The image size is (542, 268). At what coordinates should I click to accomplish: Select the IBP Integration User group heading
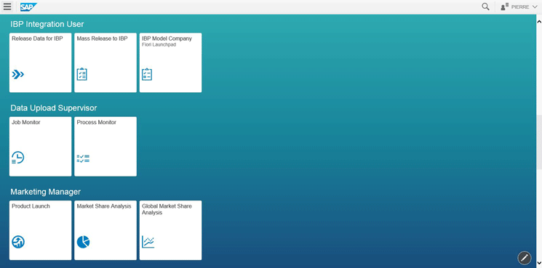[47, 24]
